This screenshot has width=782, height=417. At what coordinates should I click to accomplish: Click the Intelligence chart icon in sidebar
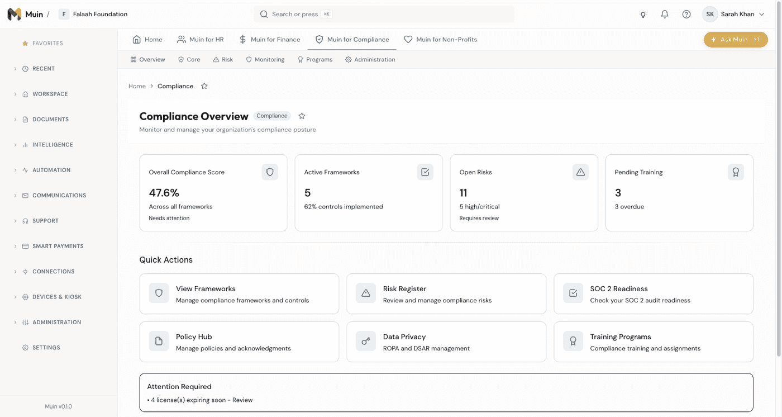point(25,145)
